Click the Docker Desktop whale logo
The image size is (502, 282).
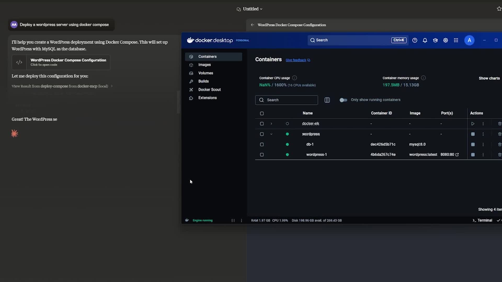coord(190,40)
